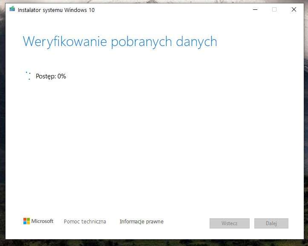Click the desktop wallpaper left of the window
308x246 pixels.
3,128
